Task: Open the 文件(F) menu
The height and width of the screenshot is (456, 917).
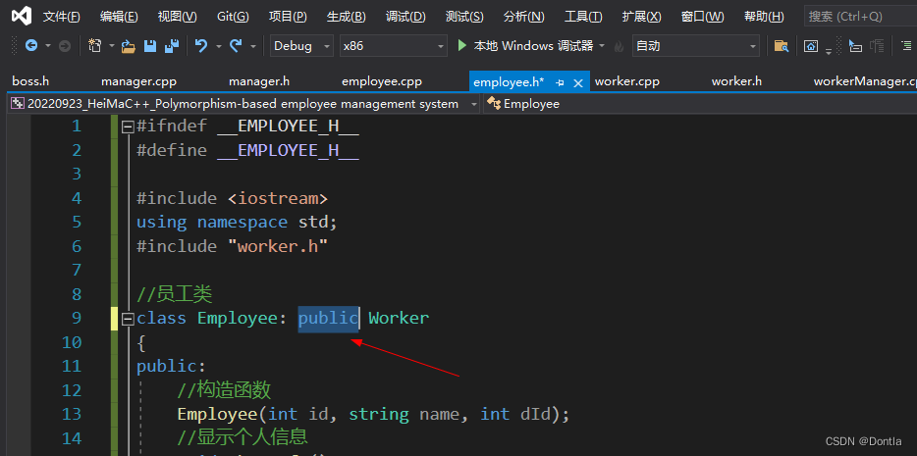Action: pyautogui.click(x=62, y=17)
